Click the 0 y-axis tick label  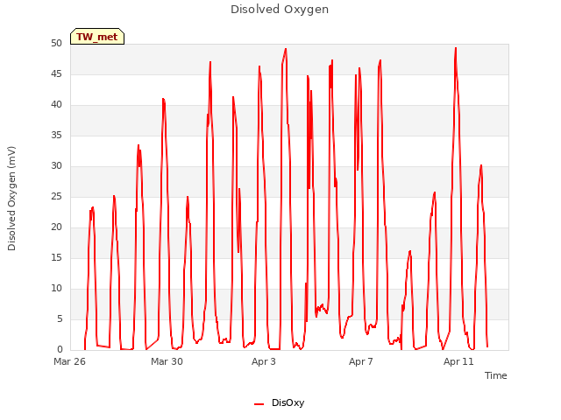click(60, 350)
